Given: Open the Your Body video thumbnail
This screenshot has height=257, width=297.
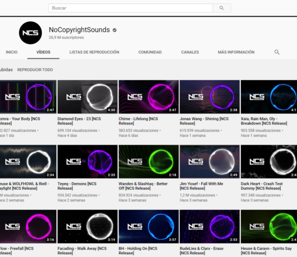Looking at the screenshot, I should (28, 97).
